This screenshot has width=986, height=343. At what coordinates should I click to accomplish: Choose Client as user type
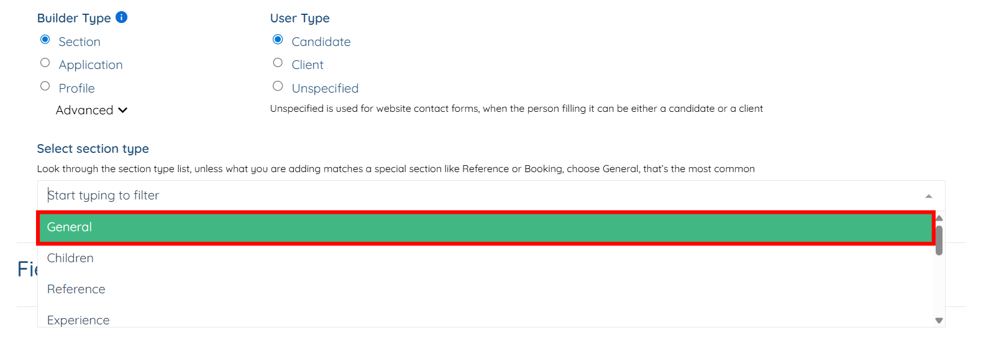point(278,63)
